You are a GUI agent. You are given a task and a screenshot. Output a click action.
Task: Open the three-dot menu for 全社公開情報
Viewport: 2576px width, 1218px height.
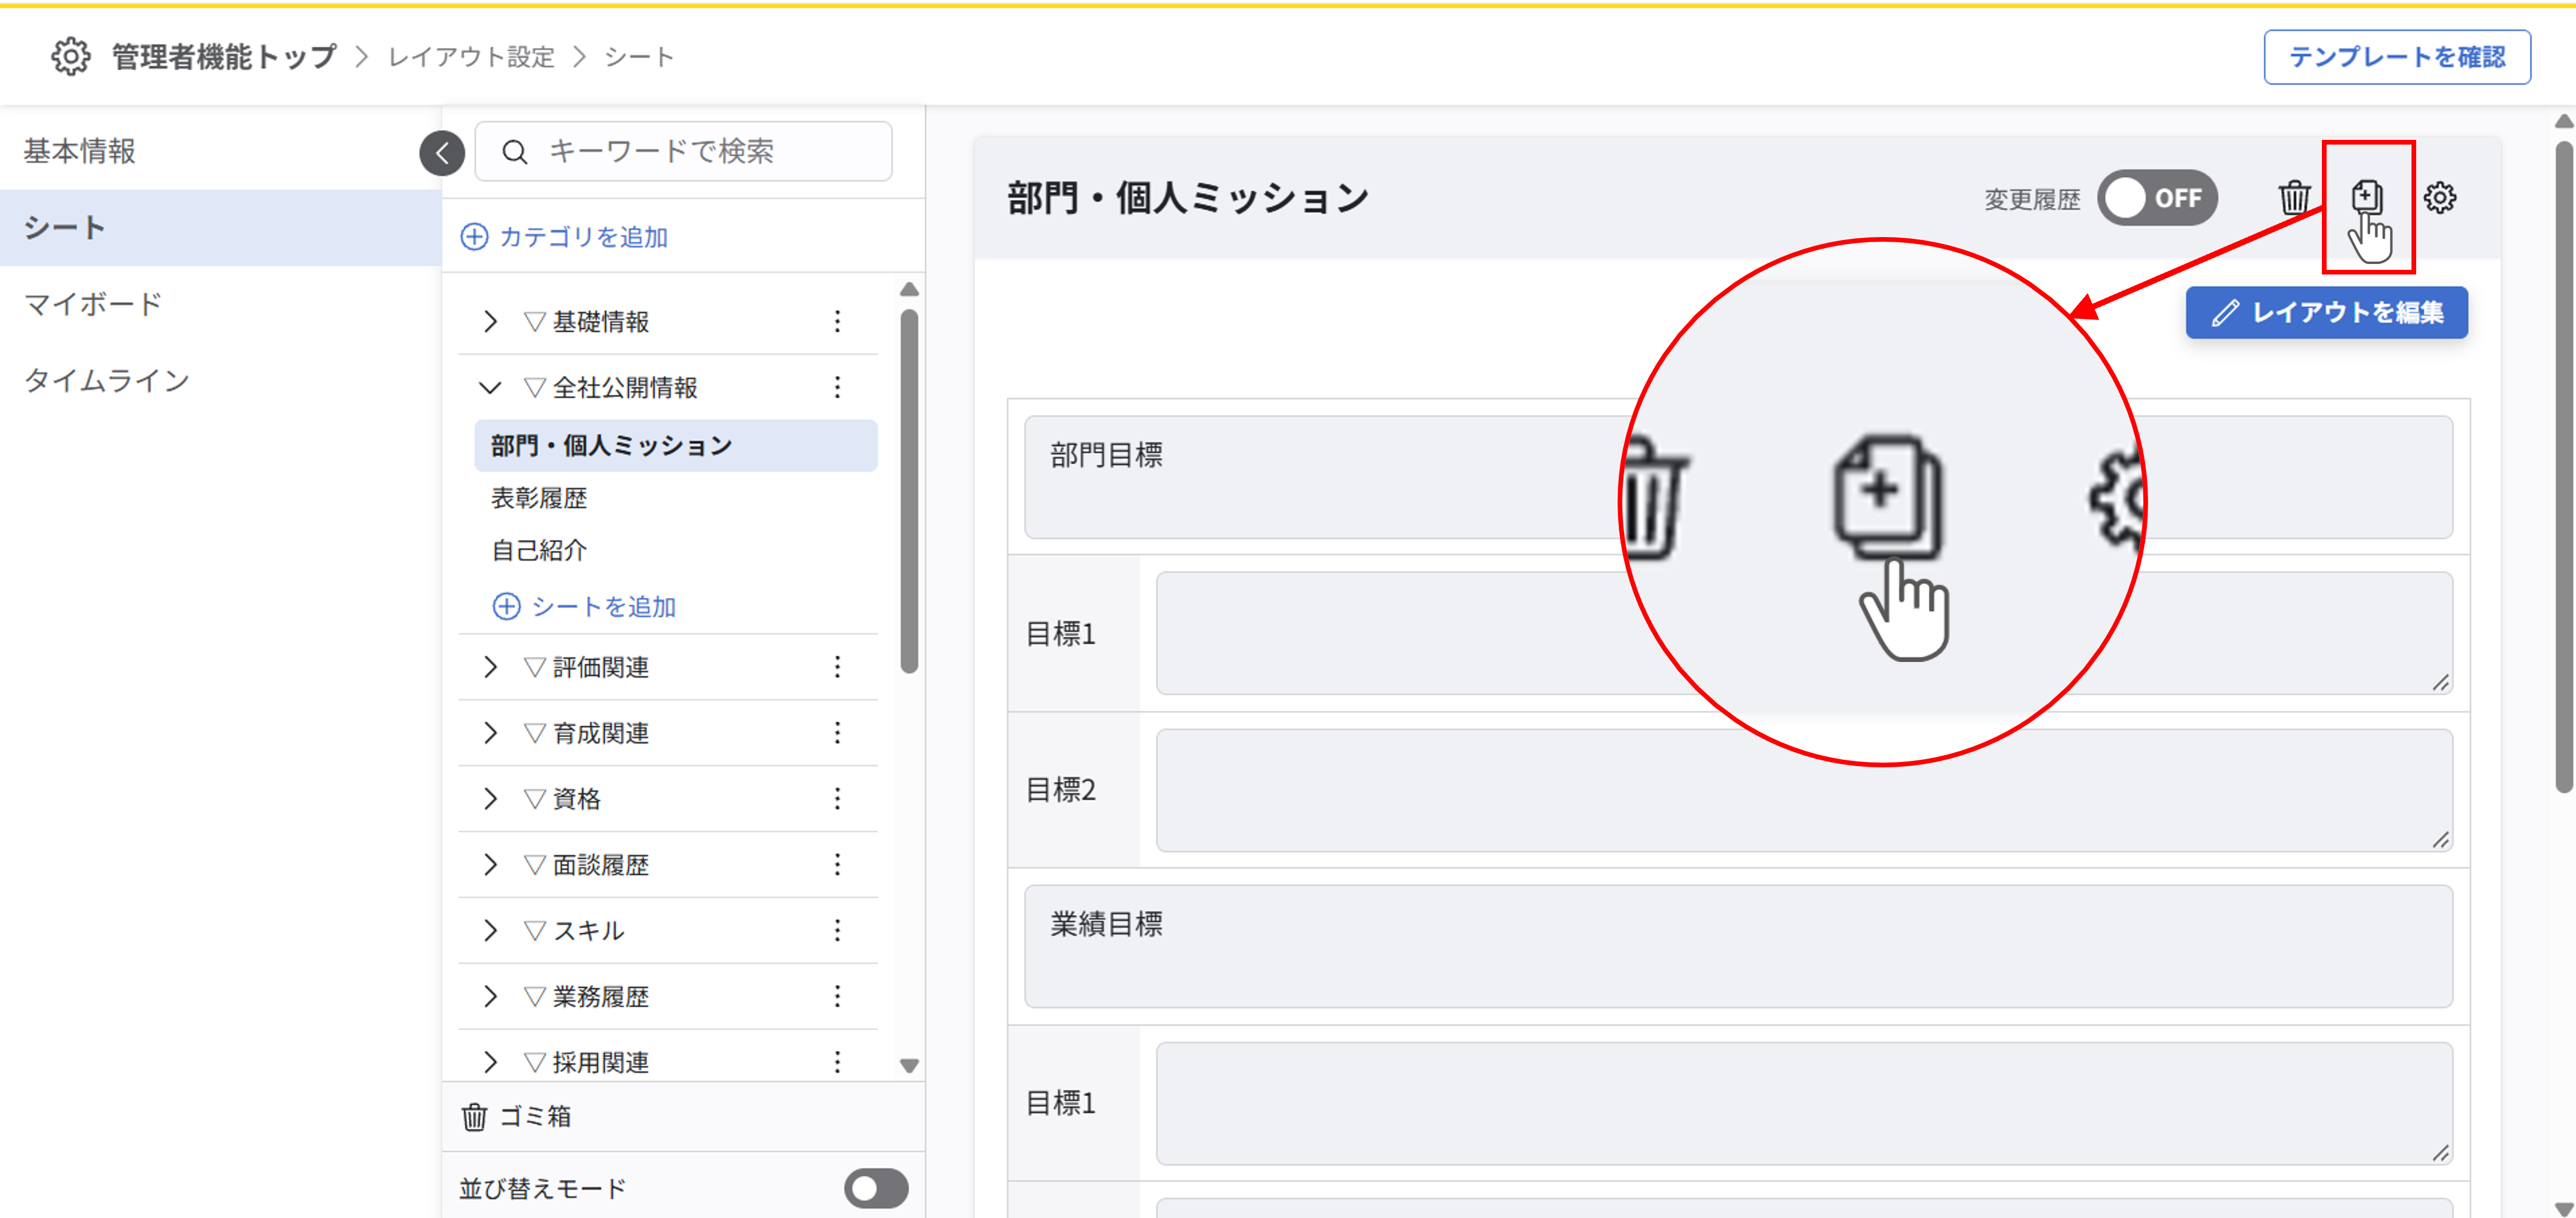837,387
